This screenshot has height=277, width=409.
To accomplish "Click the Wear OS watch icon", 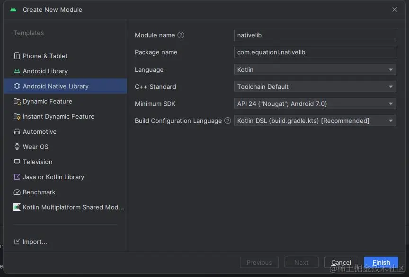I will tap(17, 147).
